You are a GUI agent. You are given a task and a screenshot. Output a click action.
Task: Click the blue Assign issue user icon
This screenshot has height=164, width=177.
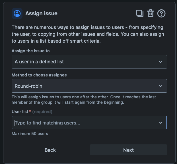17,14
